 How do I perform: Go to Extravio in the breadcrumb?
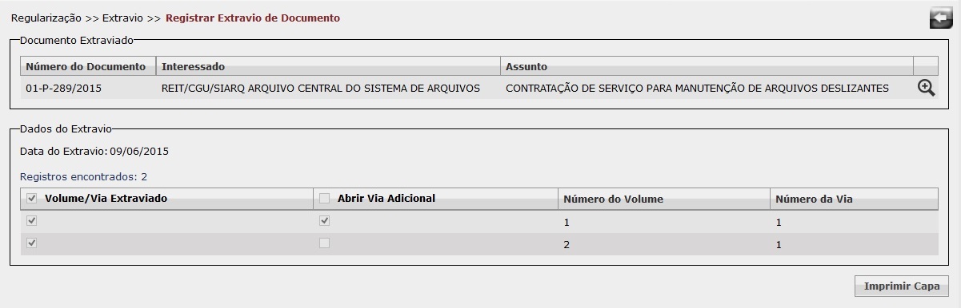click(122, 18)
